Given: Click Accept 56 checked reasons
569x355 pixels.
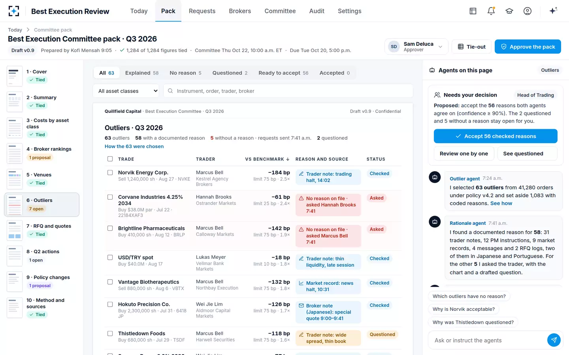Looking at the screenshot, I should coord(496,136).
